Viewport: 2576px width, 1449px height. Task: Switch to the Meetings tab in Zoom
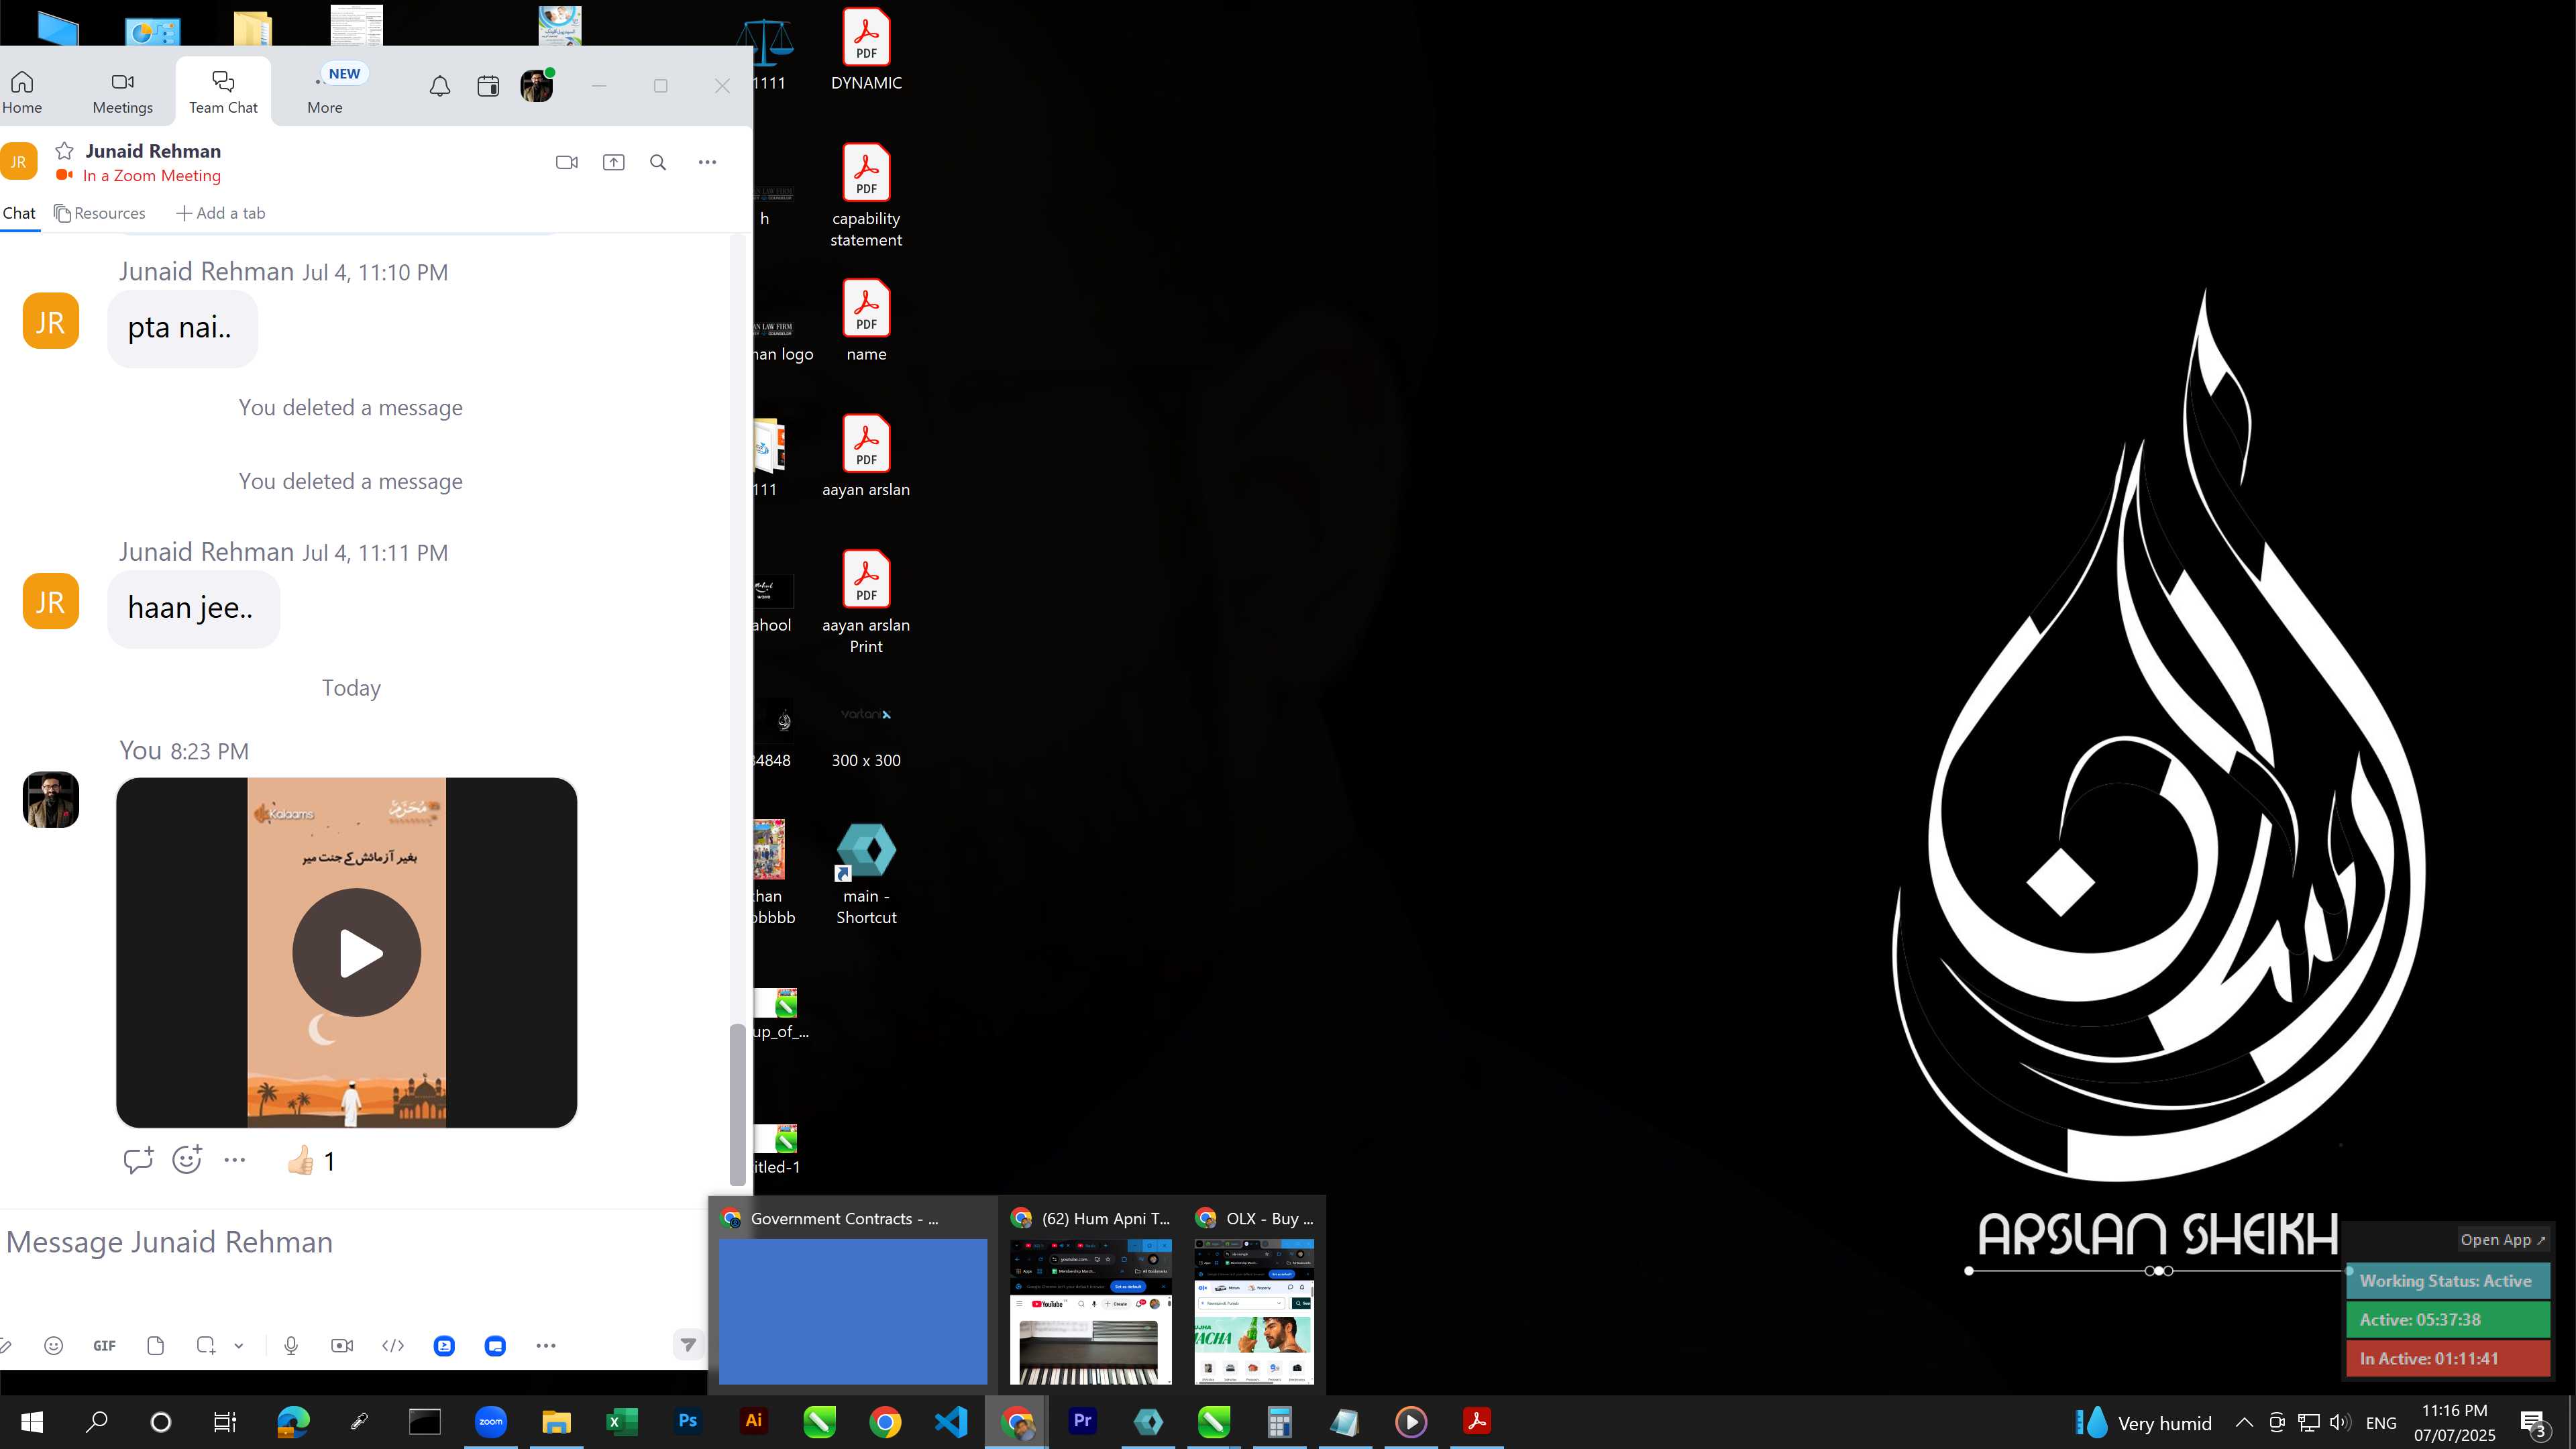[122, 92]
